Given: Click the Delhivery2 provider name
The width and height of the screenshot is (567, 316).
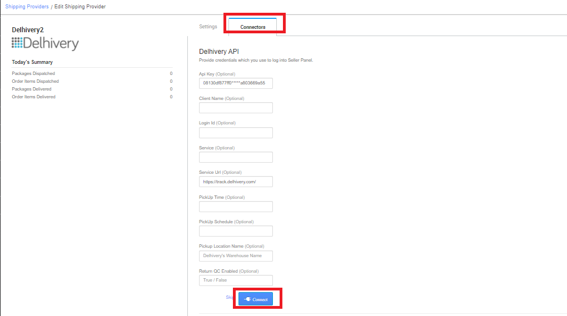Looking at the screenshot, I should coord(27,29).
